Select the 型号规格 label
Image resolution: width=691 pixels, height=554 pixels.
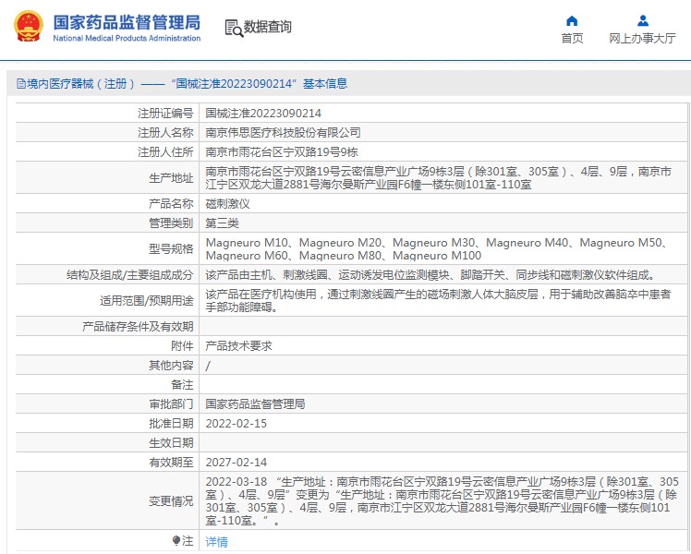(171, 248)
